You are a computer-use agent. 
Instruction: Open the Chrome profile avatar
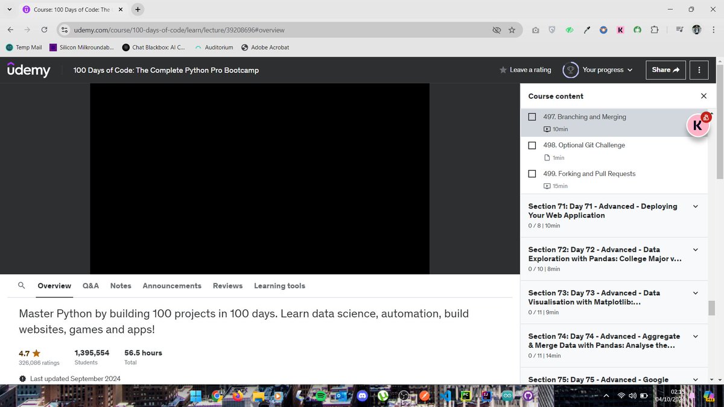(x=697, y=30)
